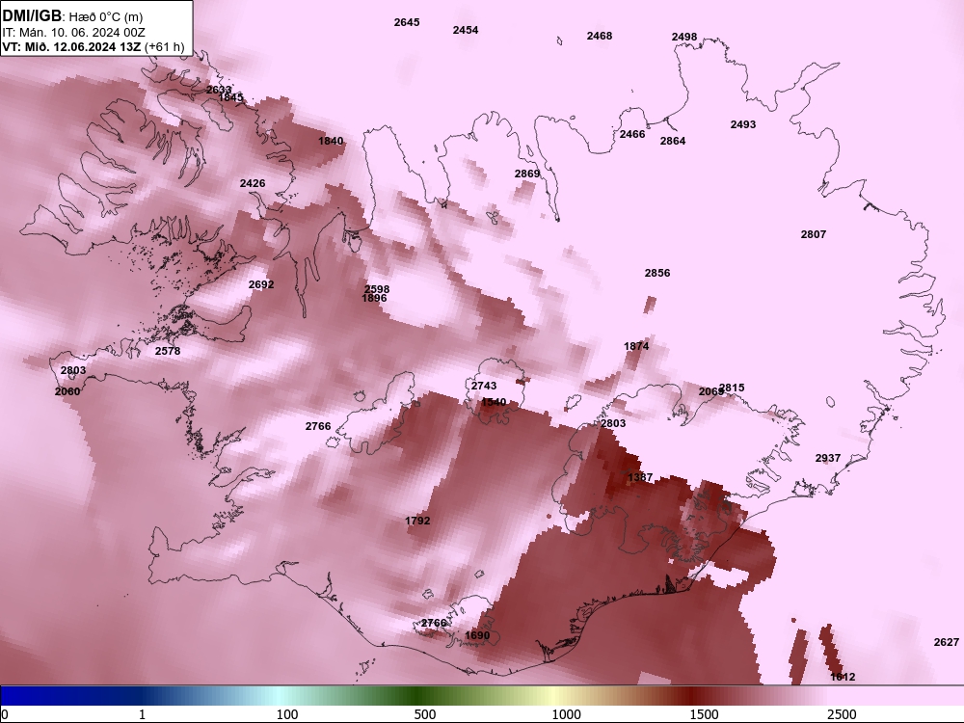Click the 1840 height value
This screenshot has height=723, width=964.
coord(331,141)
